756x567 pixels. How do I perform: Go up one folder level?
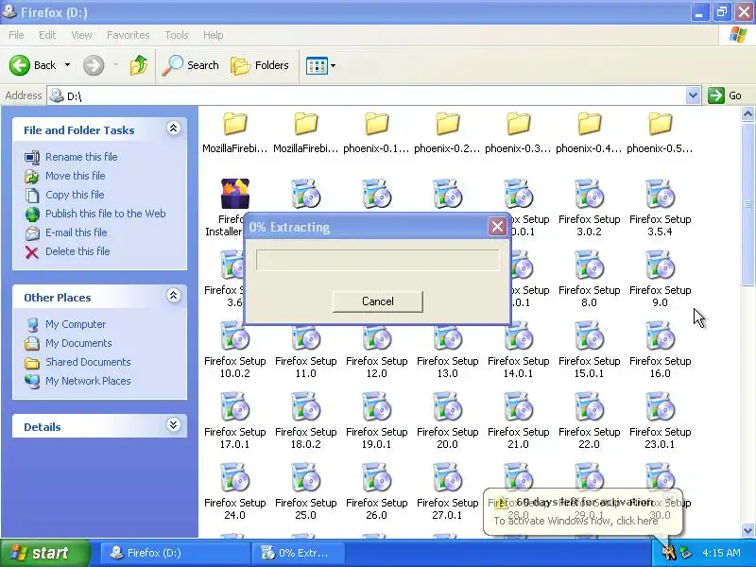point(139,65)
